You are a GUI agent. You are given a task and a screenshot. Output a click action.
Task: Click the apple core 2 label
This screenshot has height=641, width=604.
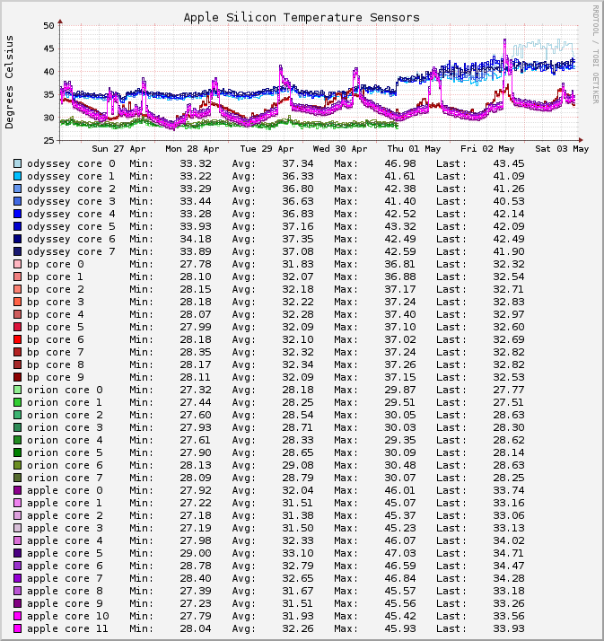tap(65, 516)
